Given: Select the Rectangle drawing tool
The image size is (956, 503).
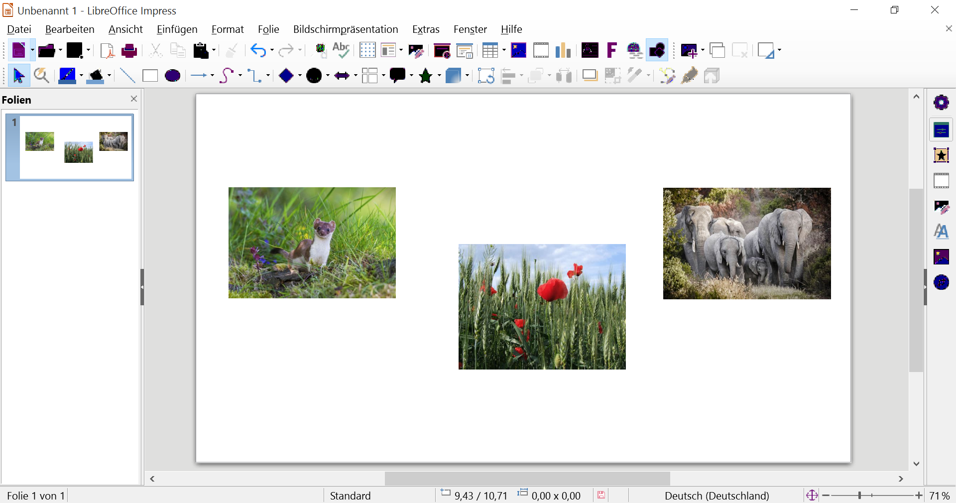Looking at the screenshot, I should click(x=150, y=76).
